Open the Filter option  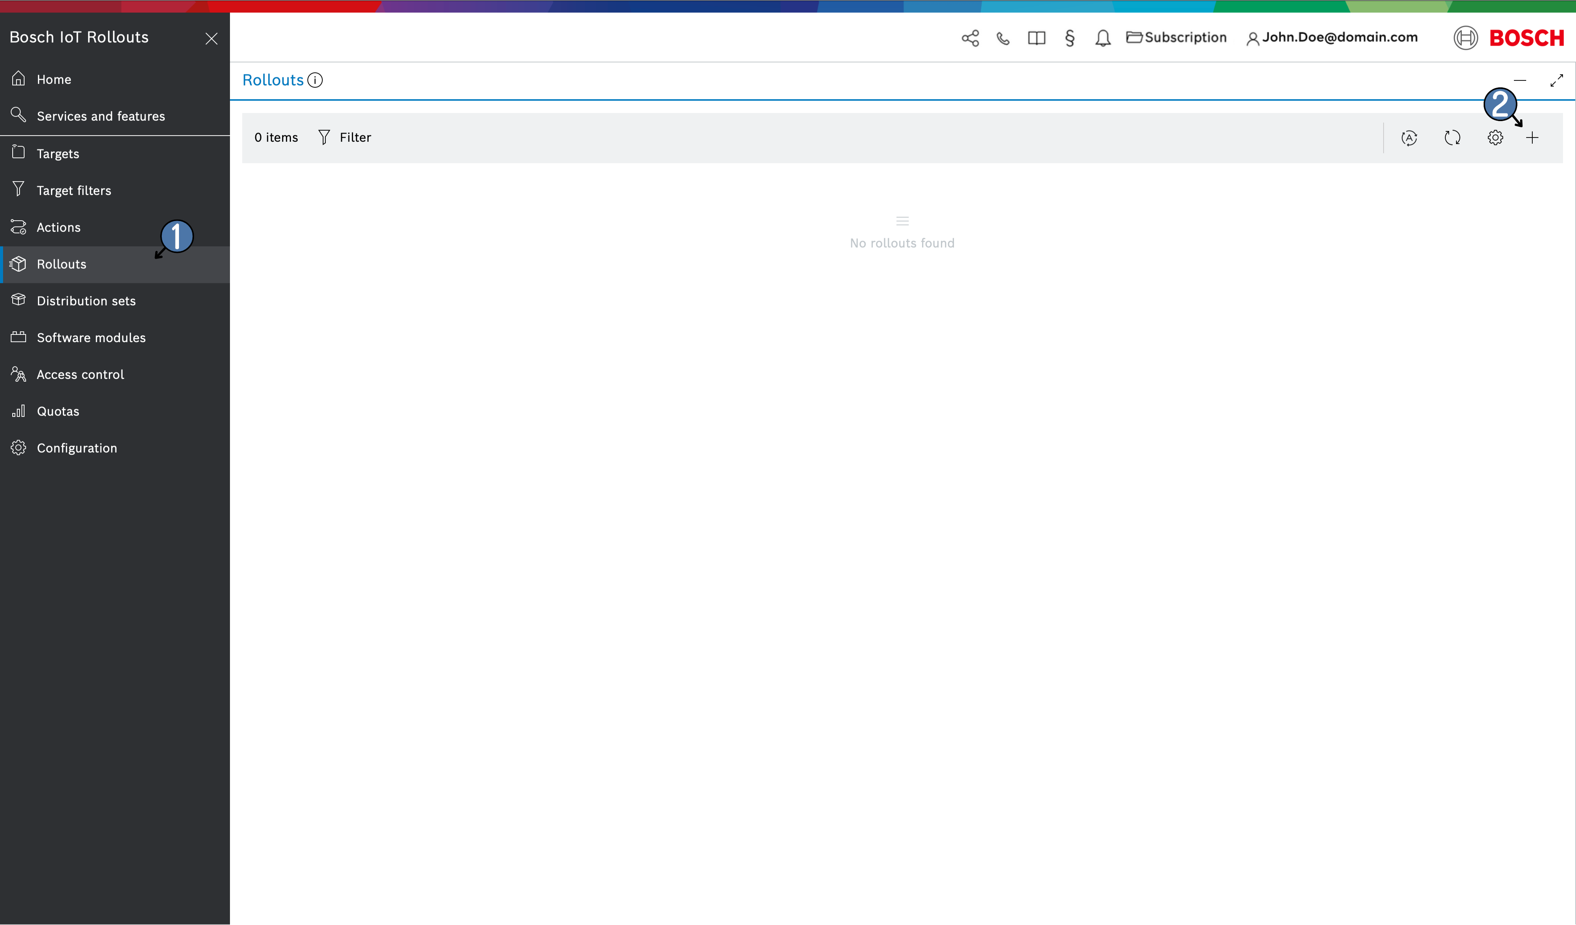[345, 138]
